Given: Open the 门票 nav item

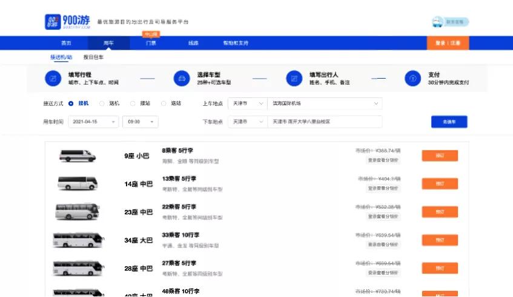Looking at the screenshot, I should tap(151, 43).
